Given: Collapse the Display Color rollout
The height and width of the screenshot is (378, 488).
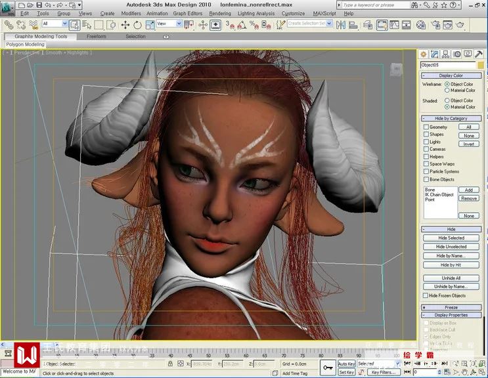Looking at the screenshot, I should pyautogui.click(x=451, y=75).
